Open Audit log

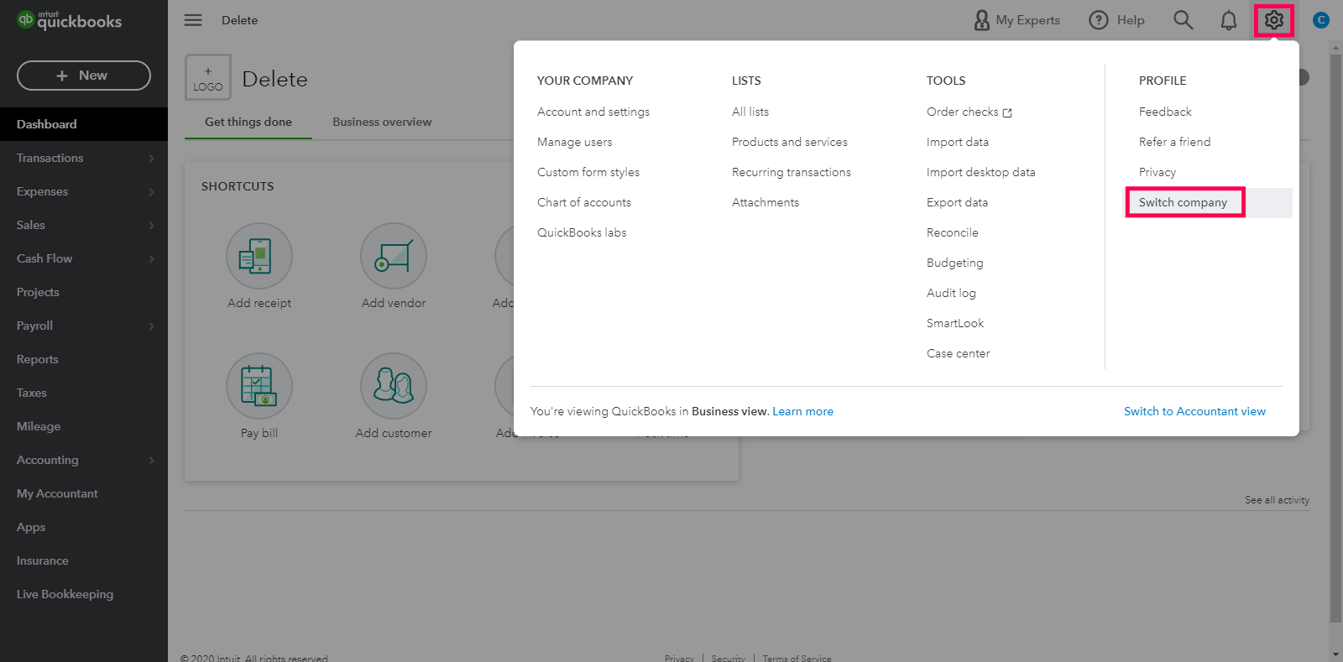[952, 293]
